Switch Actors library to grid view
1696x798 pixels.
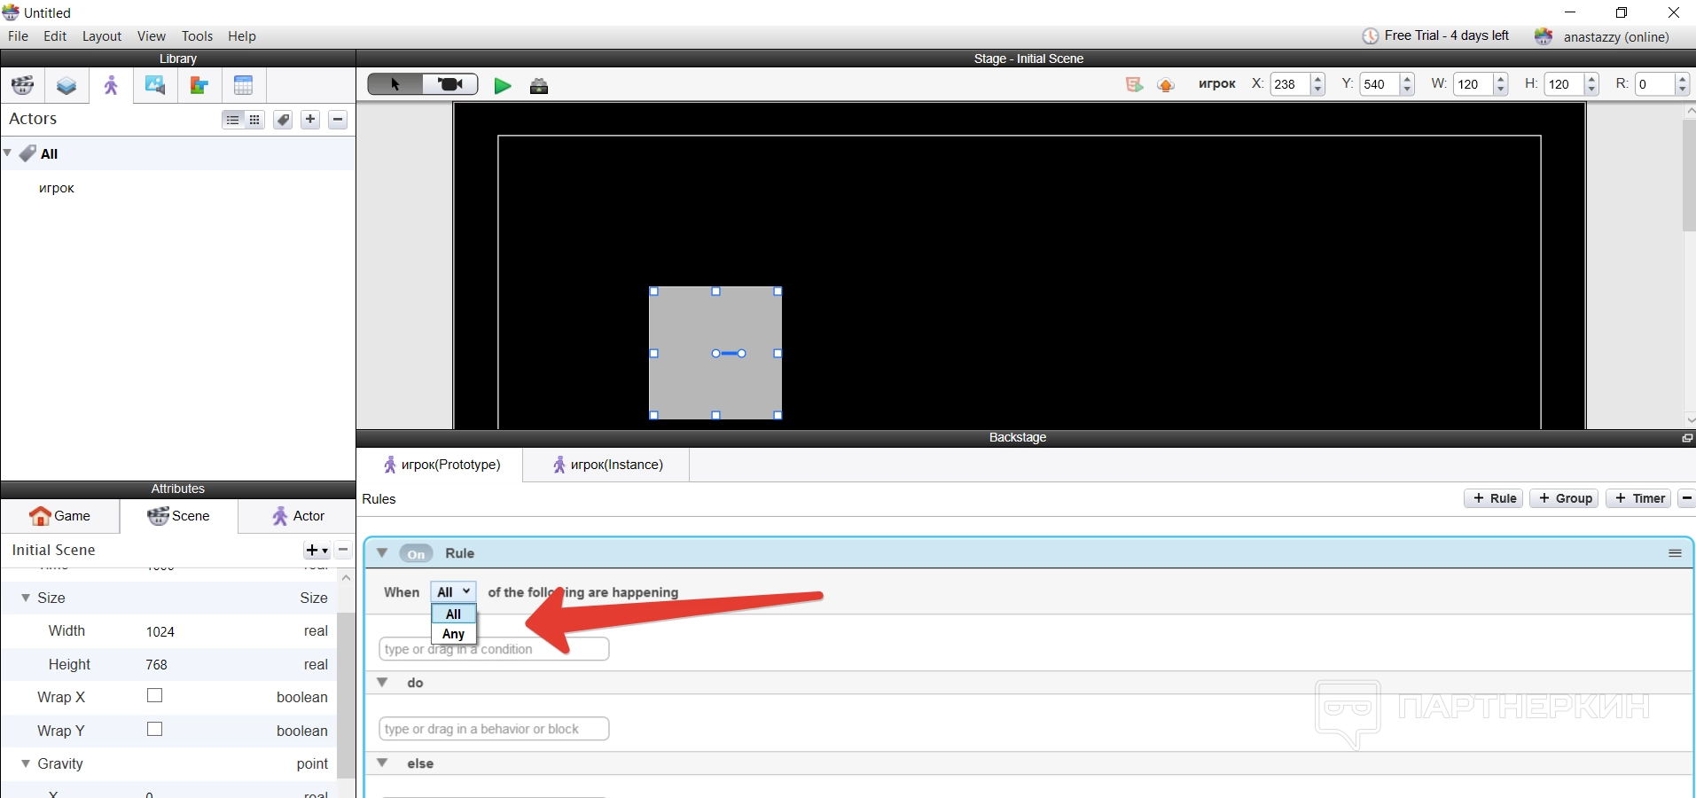pyautogui.click(x=254, y=120)
